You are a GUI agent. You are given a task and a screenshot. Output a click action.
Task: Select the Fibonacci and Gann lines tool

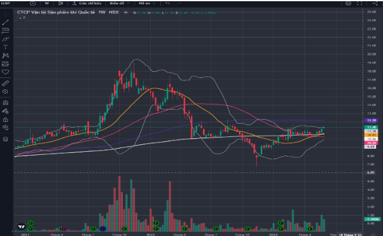click(x=6, y=30)
